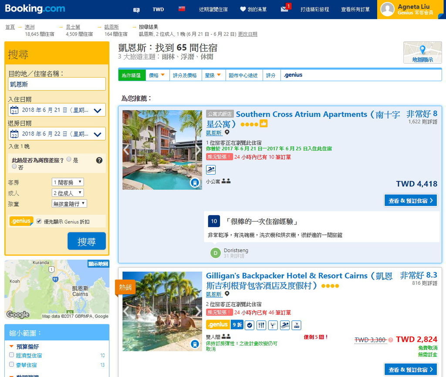The width and height of the screenshot is (446, 377).
Task: Open the 退房日期 date dropdown
Action: (x=57, y=134)
